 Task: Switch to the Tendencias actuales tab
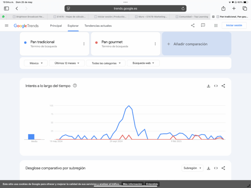(98, 26)
